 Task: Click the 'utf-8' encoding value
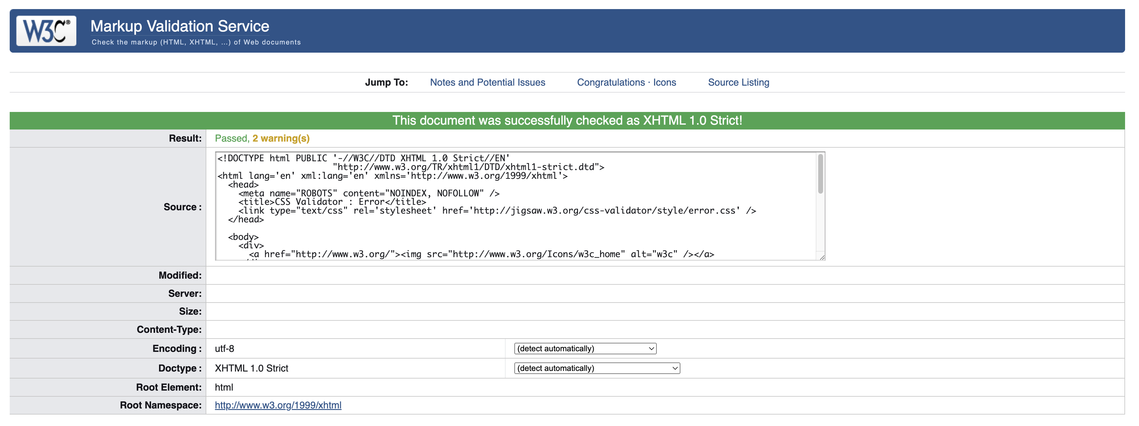point(224,349)
